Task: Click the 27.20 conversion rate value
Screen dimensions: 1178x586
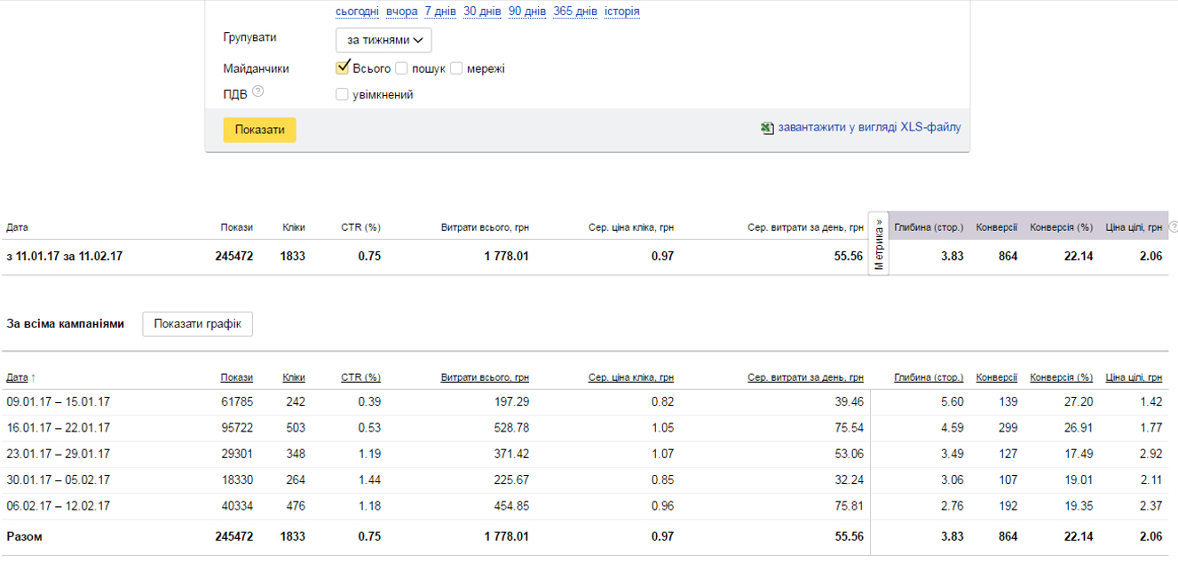Action: [x=1079, y=402]
